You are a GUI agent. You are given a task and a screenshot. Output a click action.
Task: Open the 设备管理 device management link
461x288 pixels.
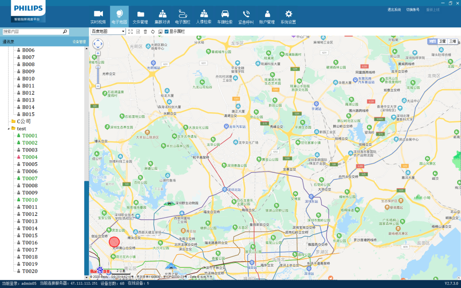[79, 42]
